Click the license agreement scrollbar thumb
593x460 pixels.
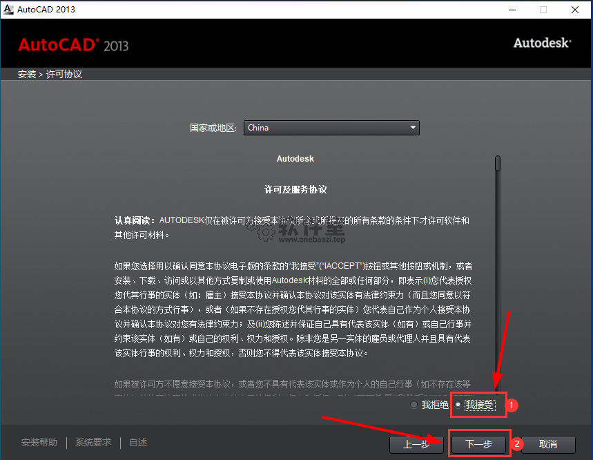coord(498,164)
